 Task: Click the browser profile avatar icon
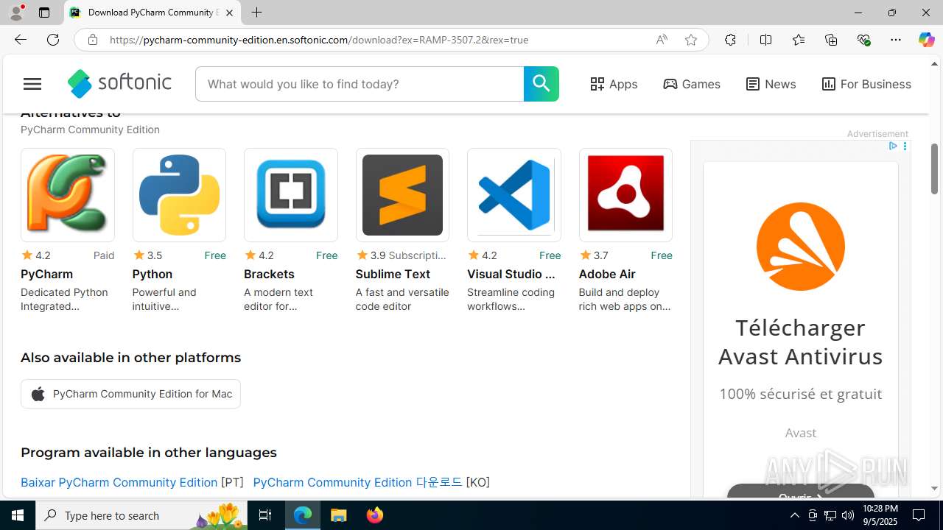tap(16, 13)
